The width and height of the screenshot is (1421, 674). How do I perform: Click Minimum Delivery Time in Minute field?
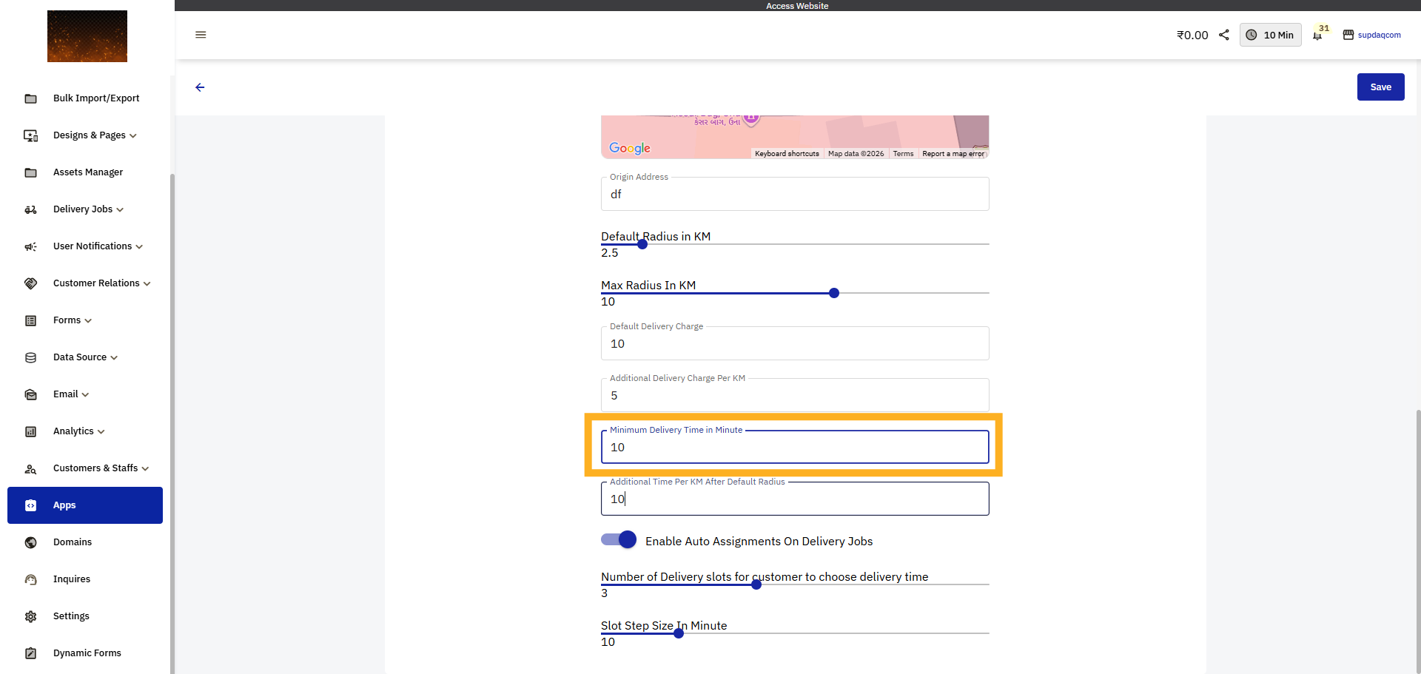(x=795, y=447)
